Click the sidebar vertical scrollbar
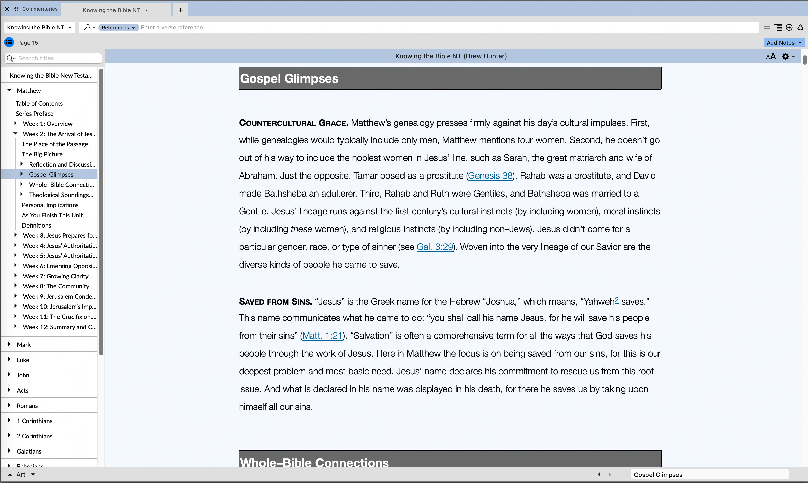The width and height of the screenshot is (808, 483). (x=101, y=212)
